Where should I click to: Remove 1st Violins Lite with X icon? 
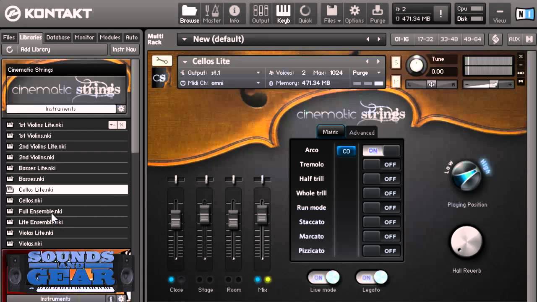click(121, 125)
